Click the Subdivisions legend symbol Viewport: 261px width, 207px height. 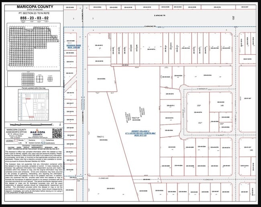pos(44,143)
